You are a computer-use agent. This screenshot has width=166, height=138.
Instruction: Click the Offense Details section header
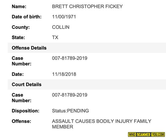click(29, 48)
